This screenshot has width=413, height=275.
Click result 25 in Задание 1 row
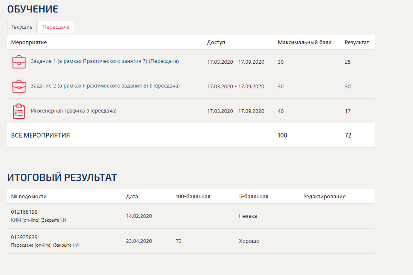pyautogui.click(x=348, y=62)
